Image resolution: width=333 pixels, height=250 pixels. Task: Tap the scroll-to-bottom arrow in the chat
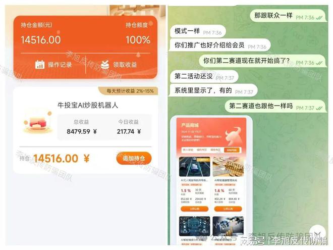tap(317, 233)
